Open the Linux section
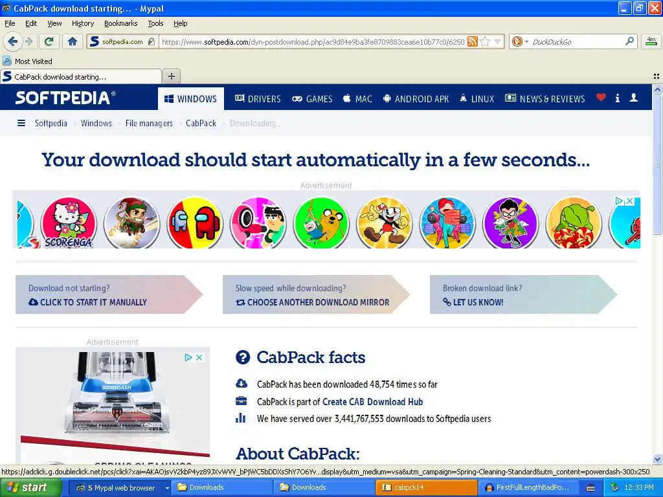663x497 pixels. tap(477, 99)
